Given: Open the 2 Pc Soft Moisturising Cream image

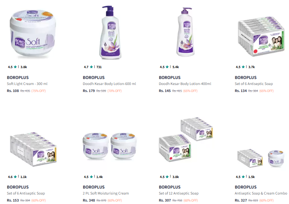Looking at the screenshot, I should [110, 146].
